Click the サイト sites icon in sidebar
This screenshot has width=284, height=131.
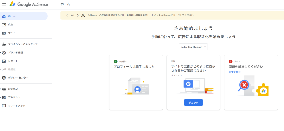pos(4,33)
